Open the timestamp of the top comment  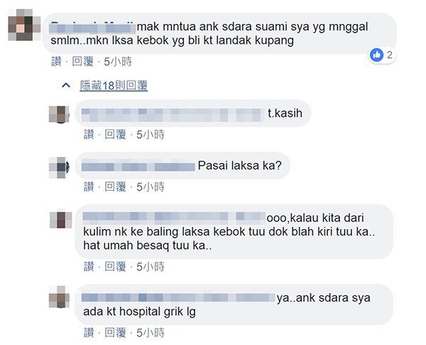118,62
